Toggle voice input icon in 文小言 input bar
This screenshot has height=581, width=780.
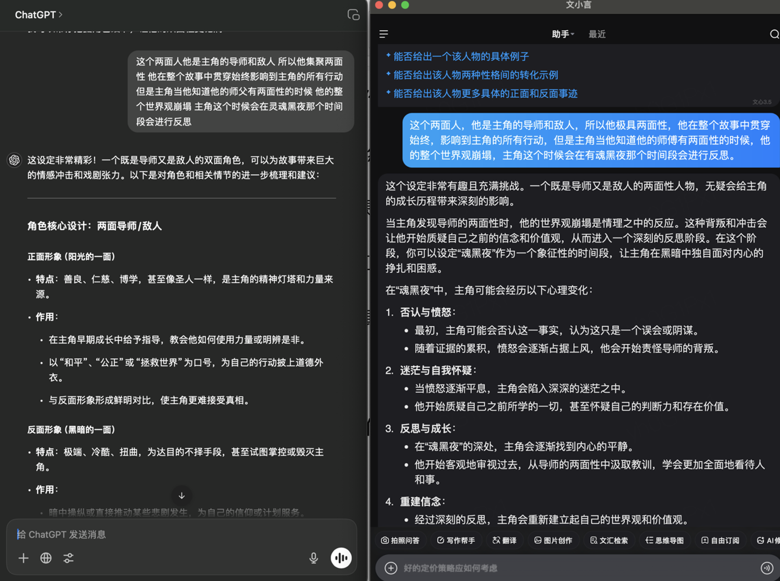click(766, 568)
